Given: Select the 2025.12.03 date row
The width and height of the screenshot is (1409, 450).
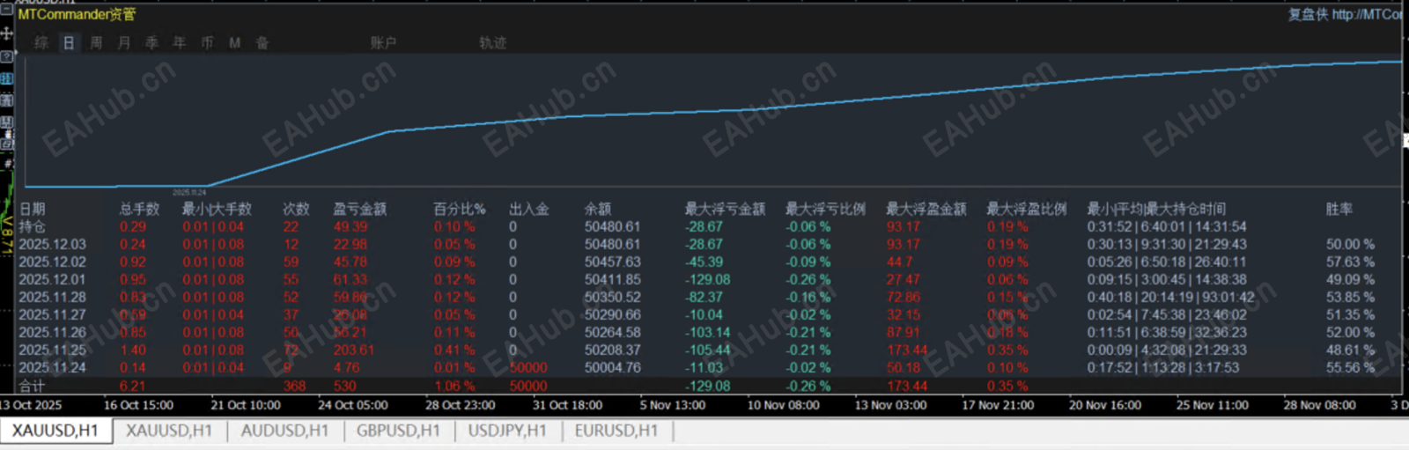Looking at the screenshot, I should [x=53, y=244].
